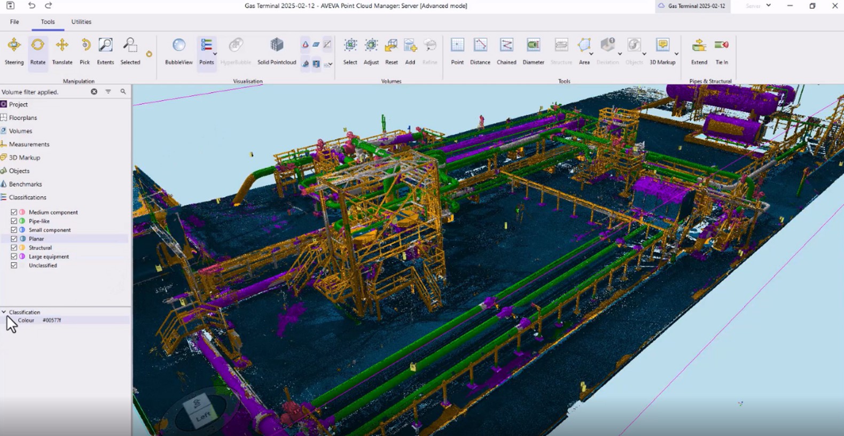
Task: Click the Select volume tool
Action: pyautogui.click(x=350, y=51)
